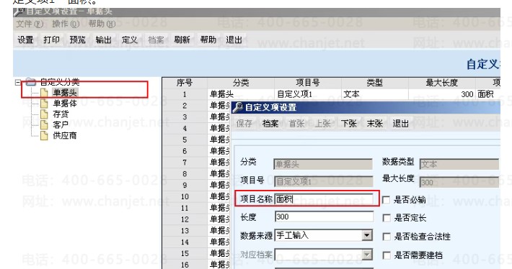The image size is (512, 269).
Task: Click the 序号 column header
Action: 185,83
